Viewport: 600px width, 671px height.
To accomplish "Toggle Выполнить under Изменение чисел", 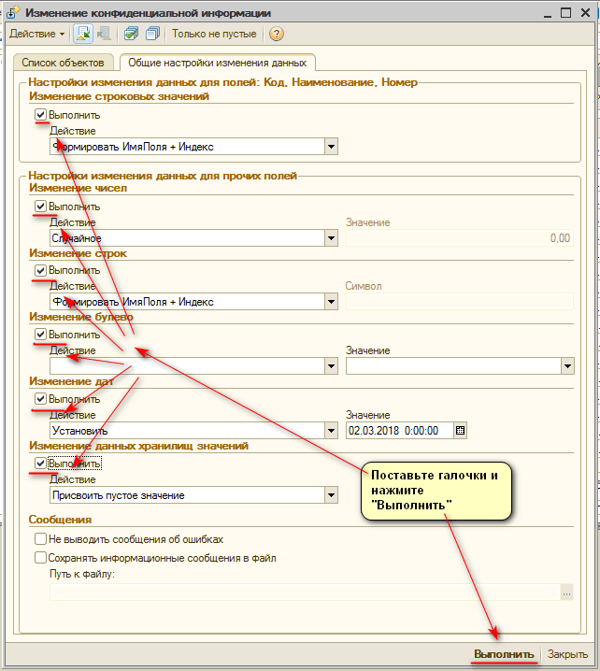I will [x=40, y=207].
